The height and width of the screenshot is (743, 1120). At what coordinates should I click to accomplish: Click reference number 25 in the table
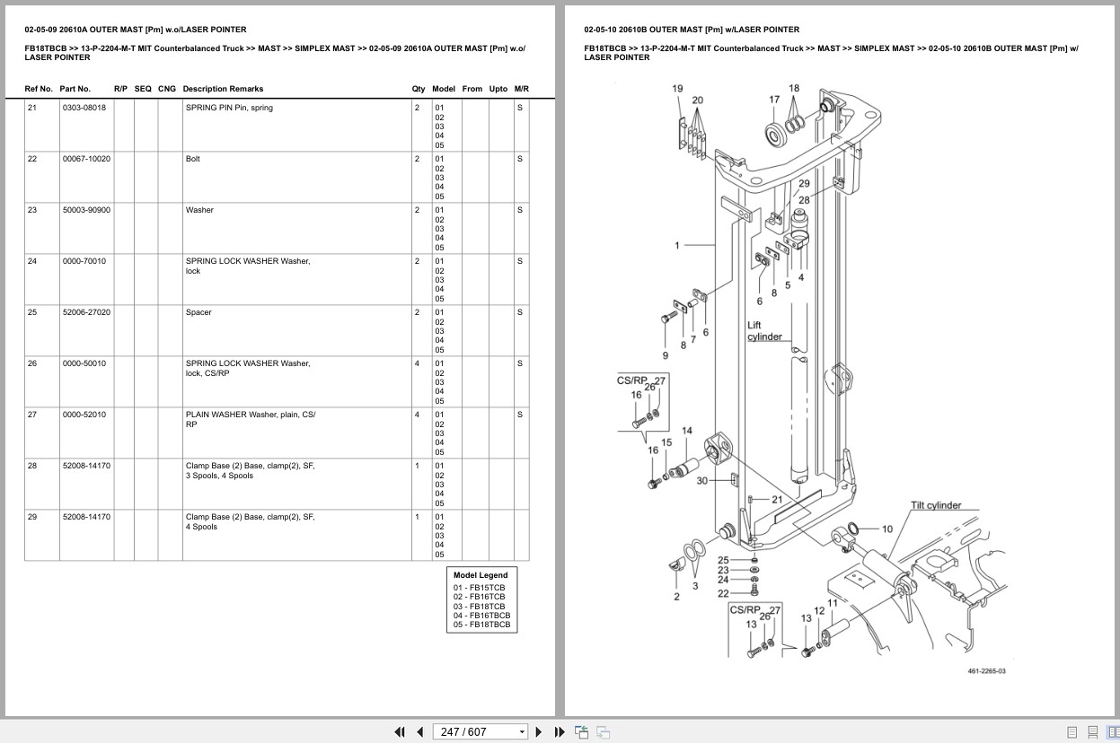32,312
